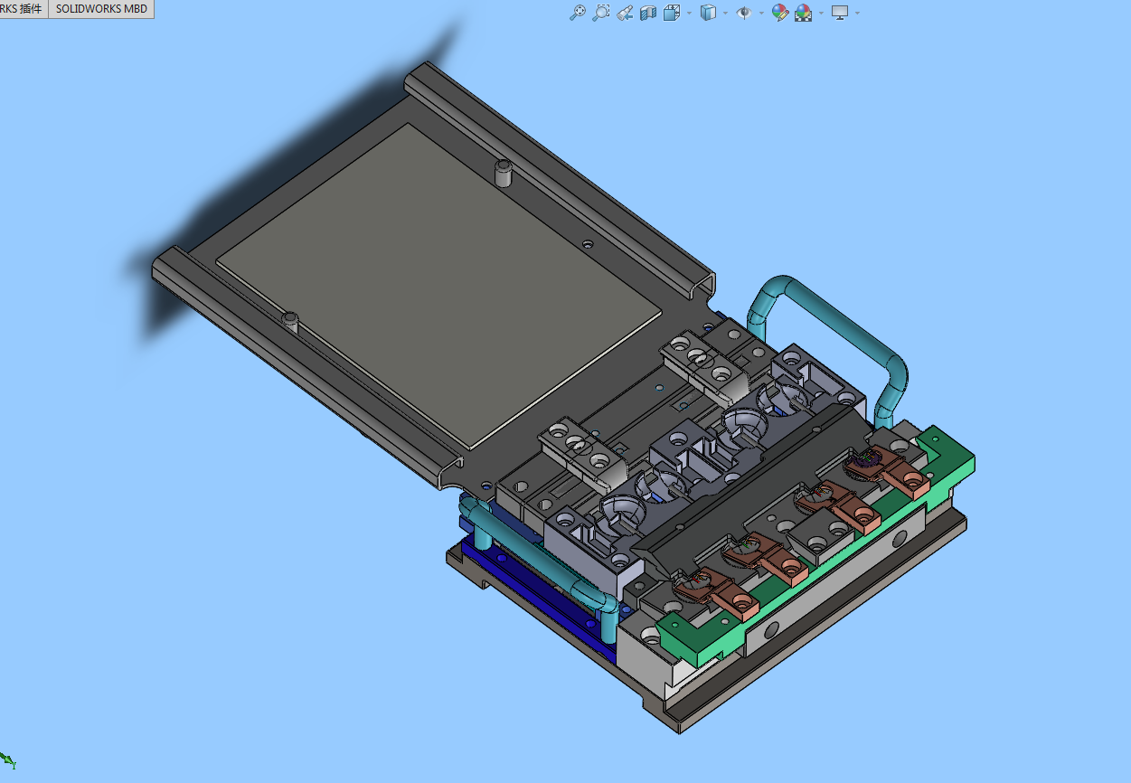The image size is (1131, 783).
Task: Expand the Hide/Show Items dropdown arrow
Action: click(761, 13)
